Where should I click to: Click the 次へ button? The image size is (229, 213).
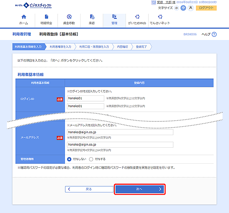[x=140, y=189]
